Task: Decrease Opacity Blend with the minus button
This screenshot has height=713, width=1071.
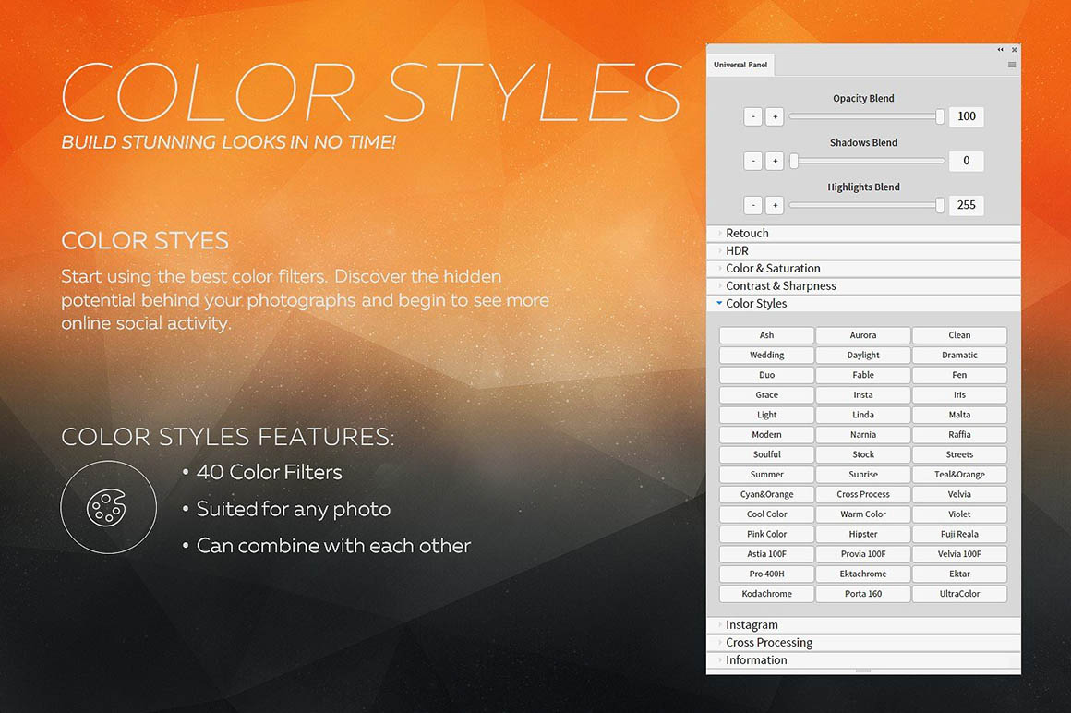Action: tap(753, 116)
